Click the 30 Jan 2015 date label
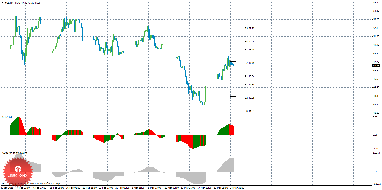 point(7,188)
